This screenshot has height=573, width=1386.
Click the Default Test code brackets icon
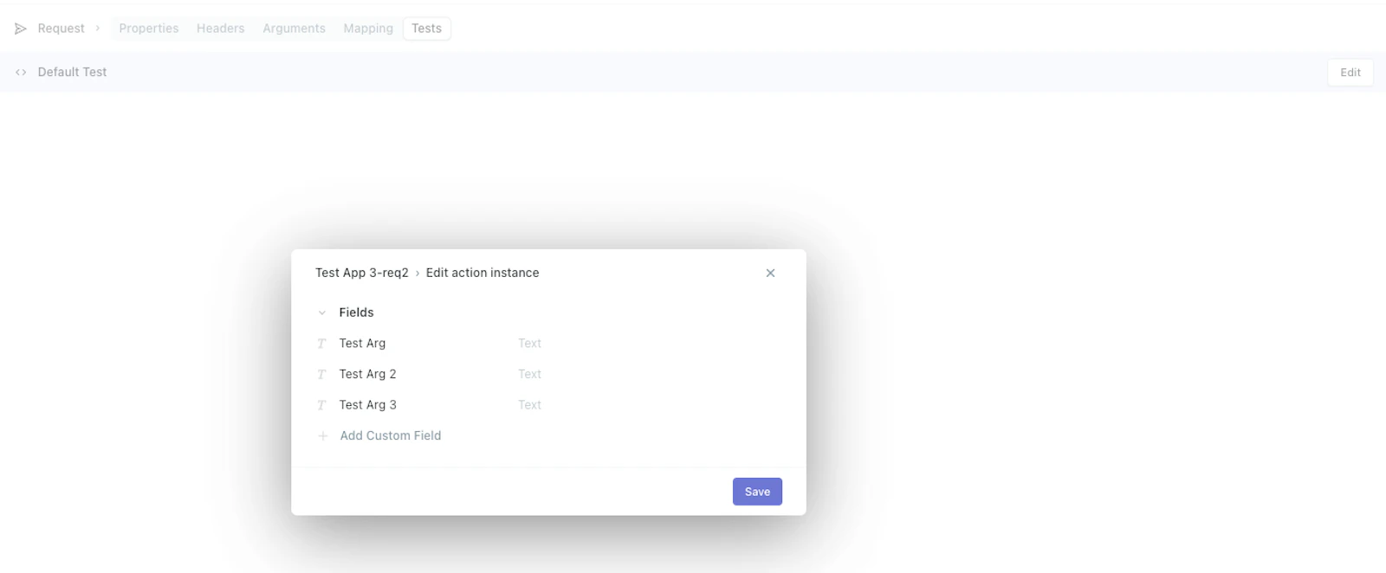point(21,73)
